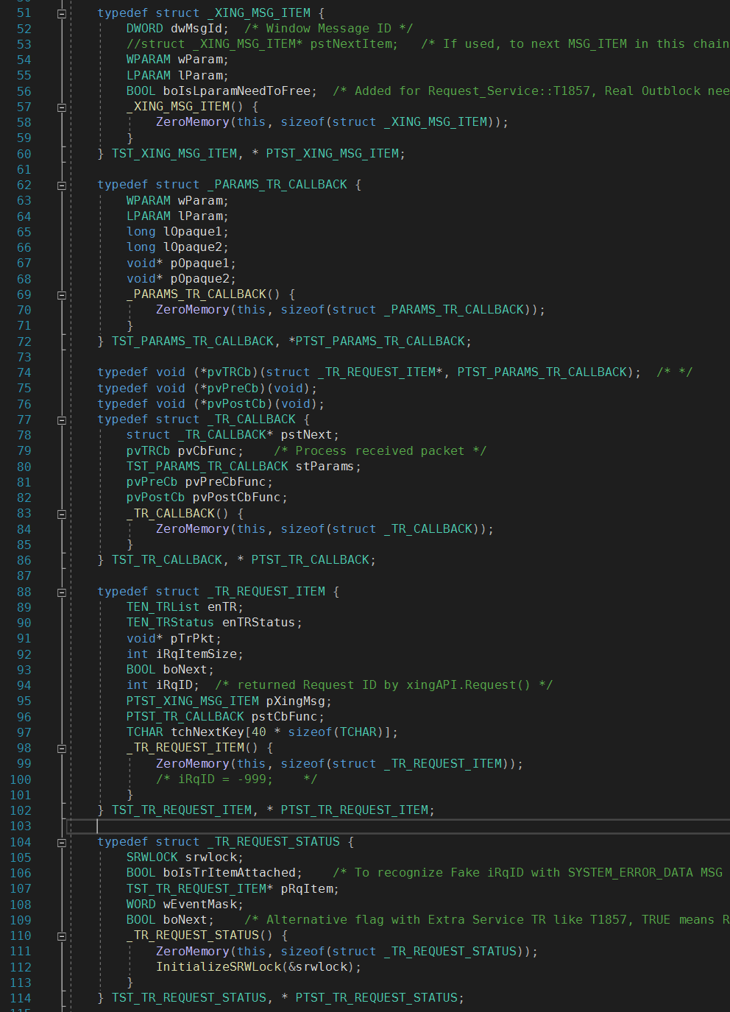Click the pvCbFunc member on line 79

click(207, 451)
